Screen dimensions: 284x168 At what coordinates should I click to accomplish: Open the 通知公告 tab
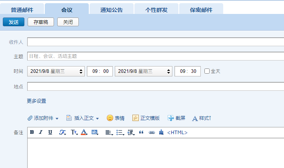112,10
